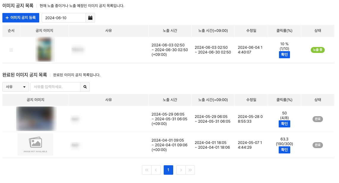Go to next page arrow
Viewport: 339px width, 183px height.
pos(181,170)
